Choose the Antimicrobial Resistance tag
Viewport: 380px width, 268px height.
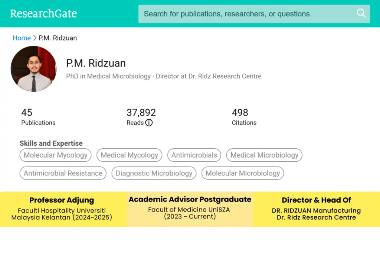63,173
